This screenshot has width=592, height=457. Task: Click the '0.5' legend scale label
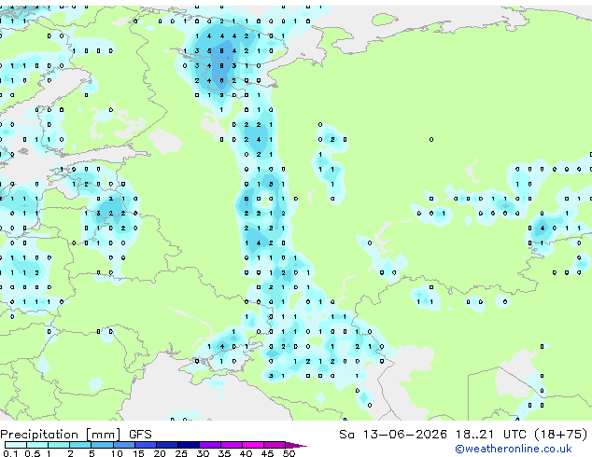click(x=33, y=453)
